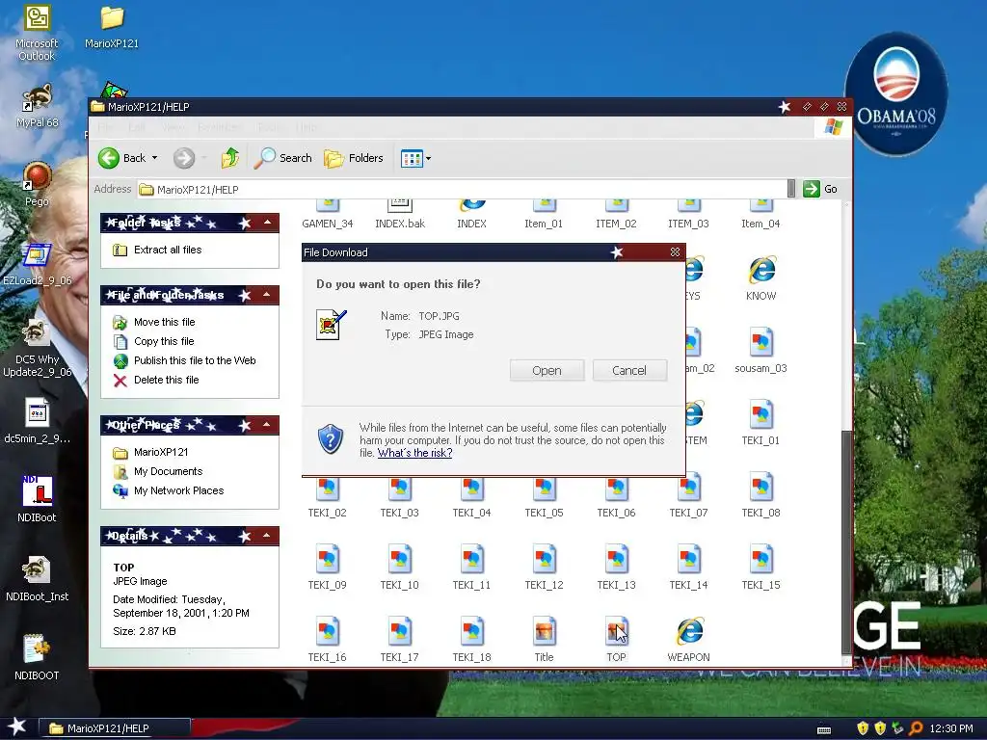The height and width of the screenshot is (740, 987).
Task: Open My Network Places link
Action: tap(168, 490)
